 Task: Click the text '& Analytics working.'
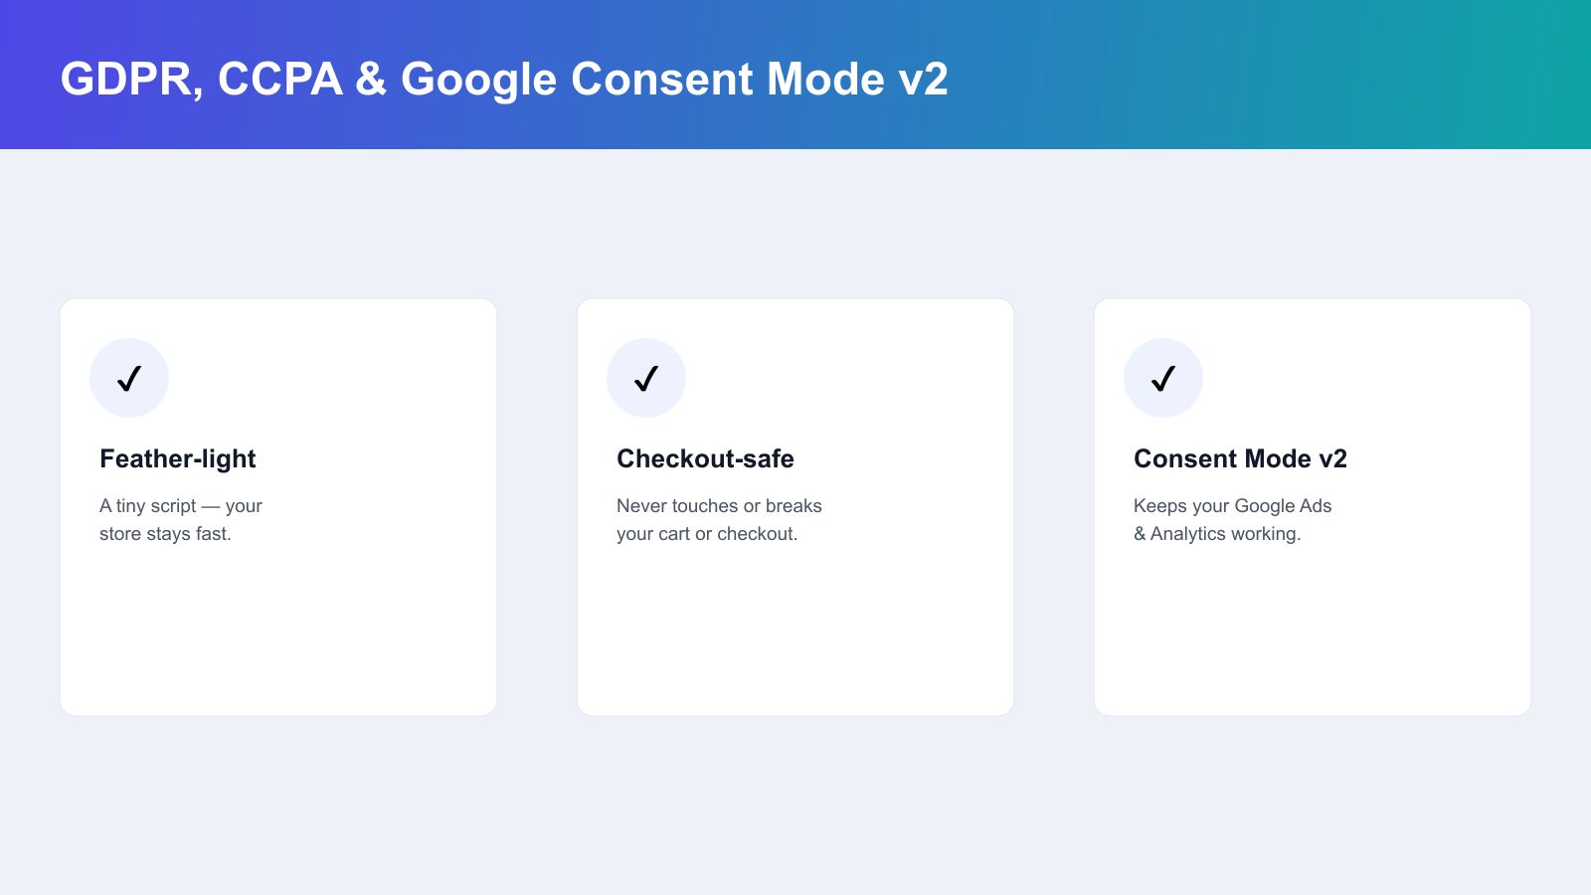click(1217, 534)
